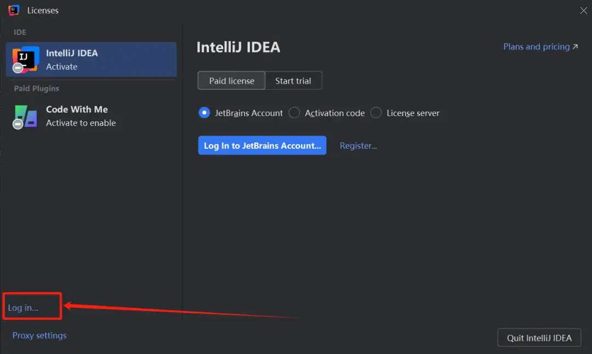
Task: Close the Licenses dialog window
Action: click(583, 10)
